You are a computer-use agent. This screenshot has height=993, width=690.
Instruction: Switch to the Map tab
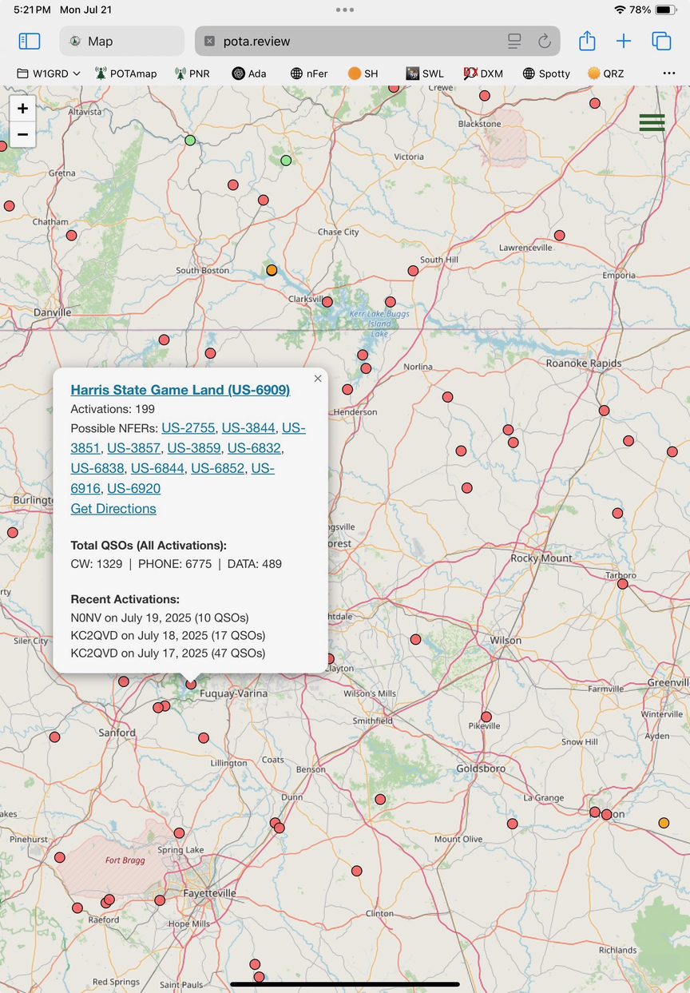point(121,41)
